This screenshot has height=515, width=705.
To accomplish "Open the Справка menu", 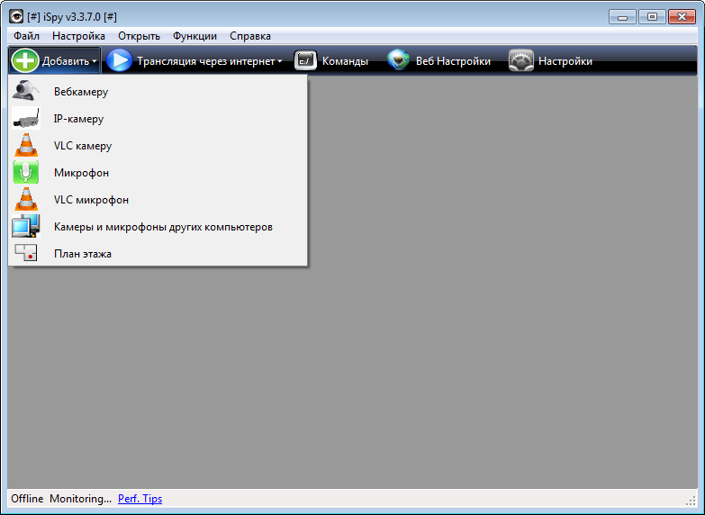I will (250, 36).
